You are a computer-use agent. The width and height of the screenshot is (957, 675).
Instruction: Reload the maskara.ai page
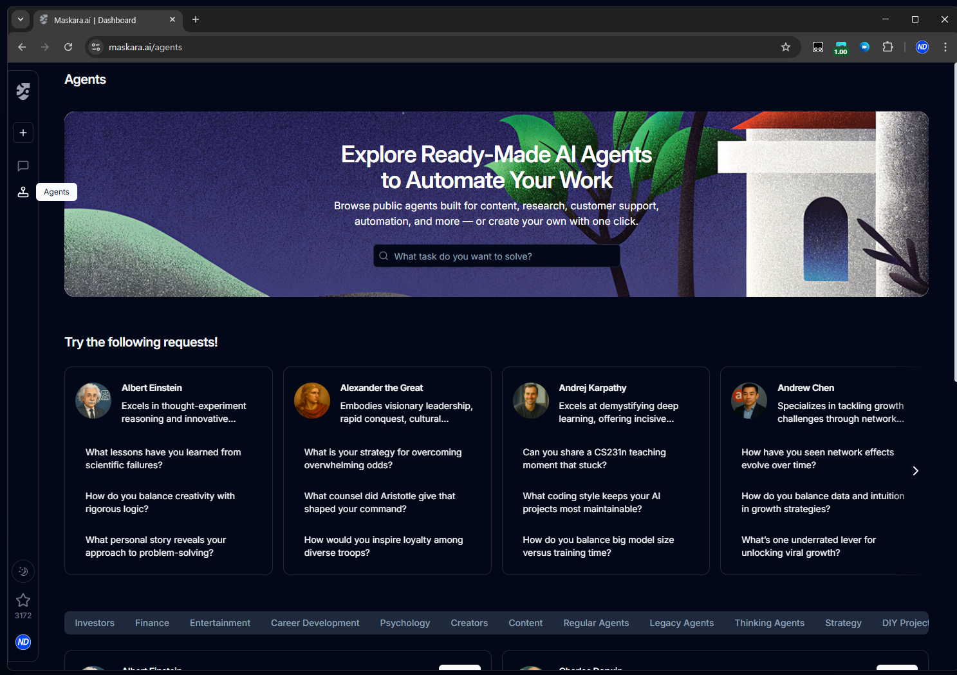tap(68, 47)
